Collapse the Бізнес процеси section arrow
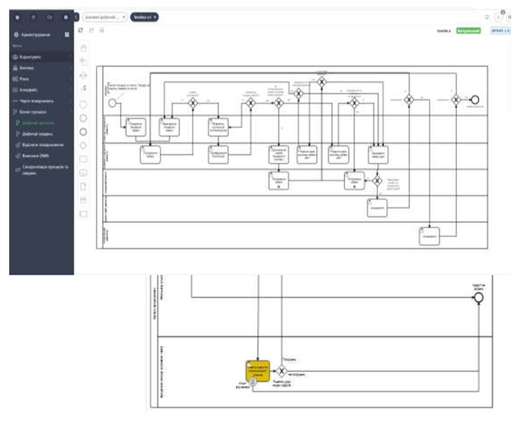The height and width of the screenshot is (423, 523). click(x=70, y=112)
